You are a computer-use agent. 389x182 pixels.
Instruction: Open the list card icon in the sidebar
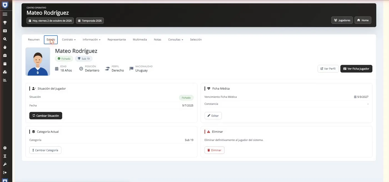[5, 31]
